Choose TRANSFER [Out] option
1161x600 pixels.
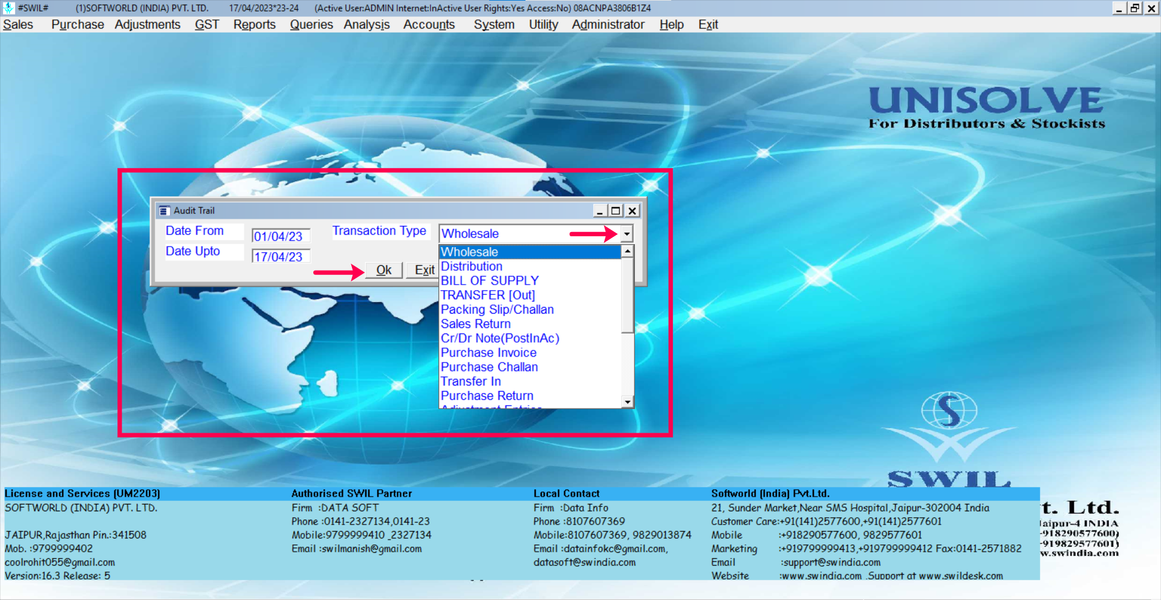click(530, 295)
